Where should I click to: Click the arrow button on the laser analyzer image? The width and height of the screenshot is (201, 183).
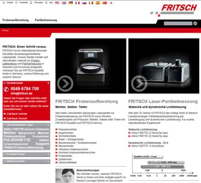tap(139, 83)
